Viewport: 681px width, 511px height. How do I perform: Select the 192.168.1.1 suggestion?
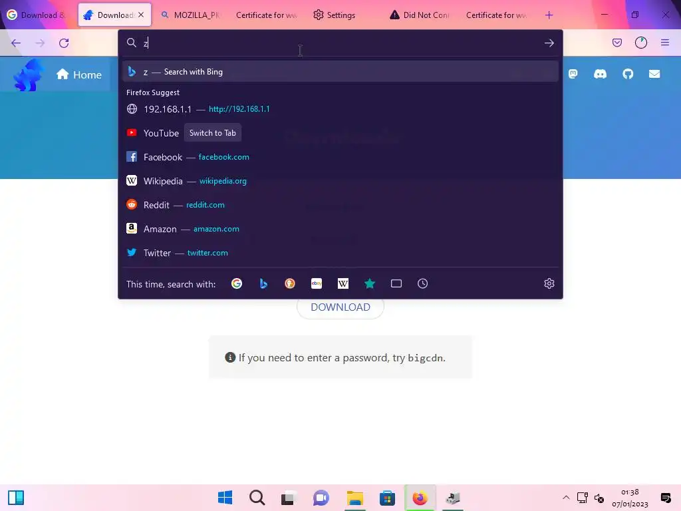click(340, 109)
